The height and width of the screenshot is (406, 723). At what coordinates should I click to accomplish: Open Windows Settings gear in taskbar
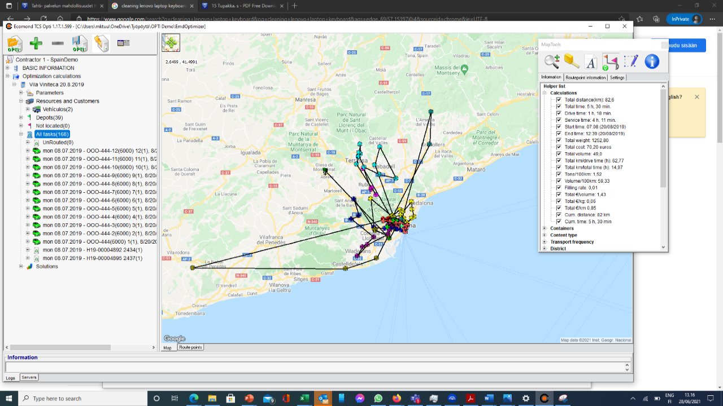(x=526, y=398)
